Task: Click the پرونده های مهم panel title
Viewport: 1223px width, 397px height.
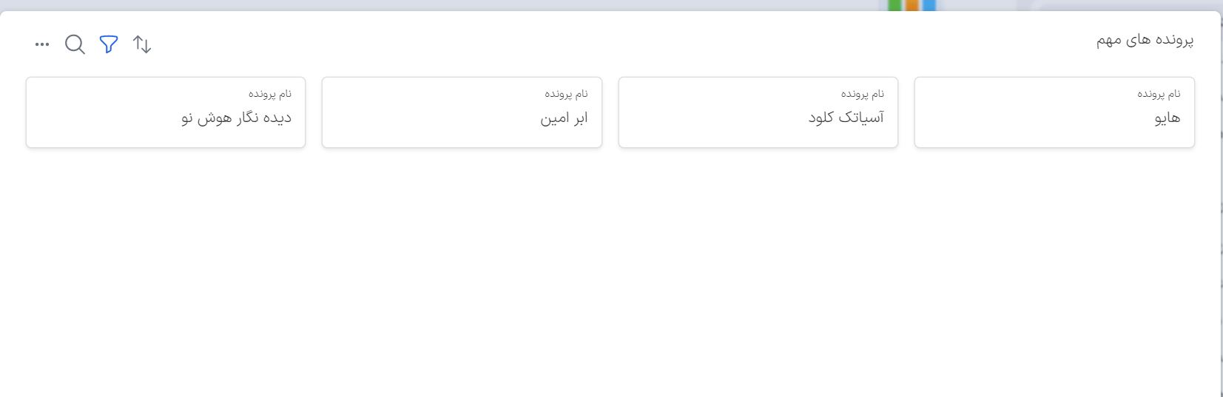Action: pyautogui.click(x=1145, y=40)
